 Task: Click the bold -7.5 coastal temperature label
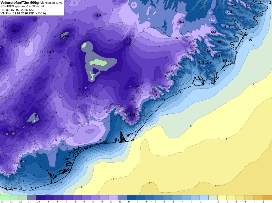pyautogui.click(x=213, y=80)
